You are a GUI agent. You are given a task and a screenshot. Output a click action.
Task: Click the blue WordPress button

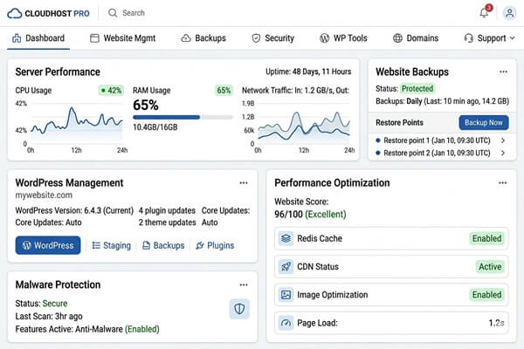tap(48, 245)
